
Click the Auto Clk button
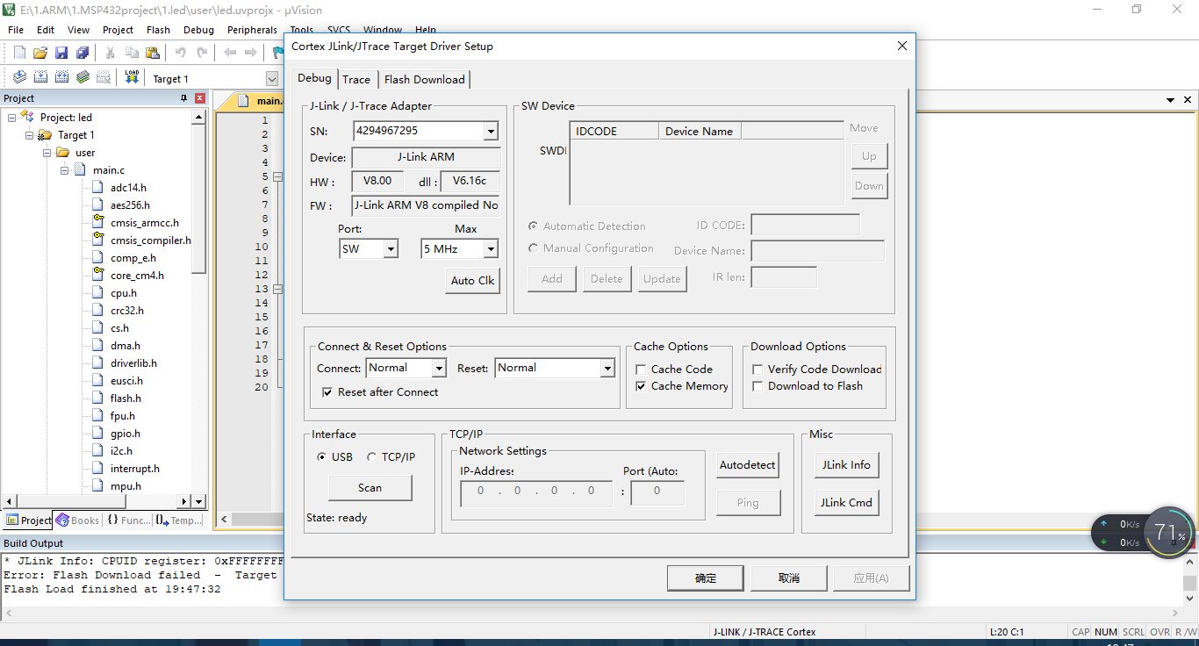pyautogui.click(x=473, y=281)
